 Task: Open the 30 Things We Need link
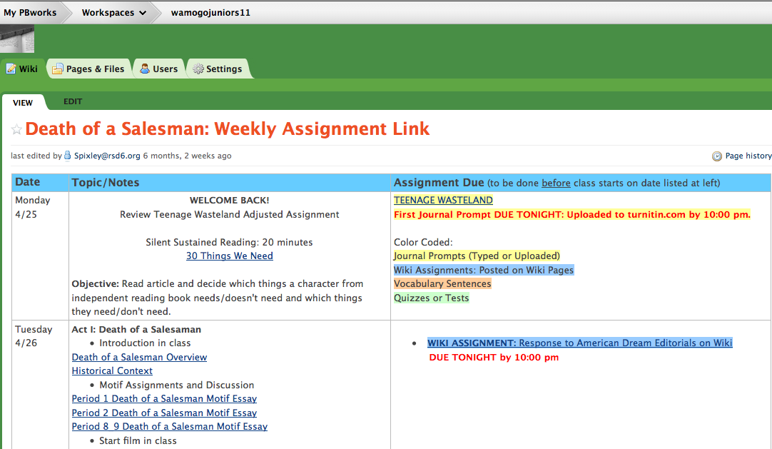point(229,256)
